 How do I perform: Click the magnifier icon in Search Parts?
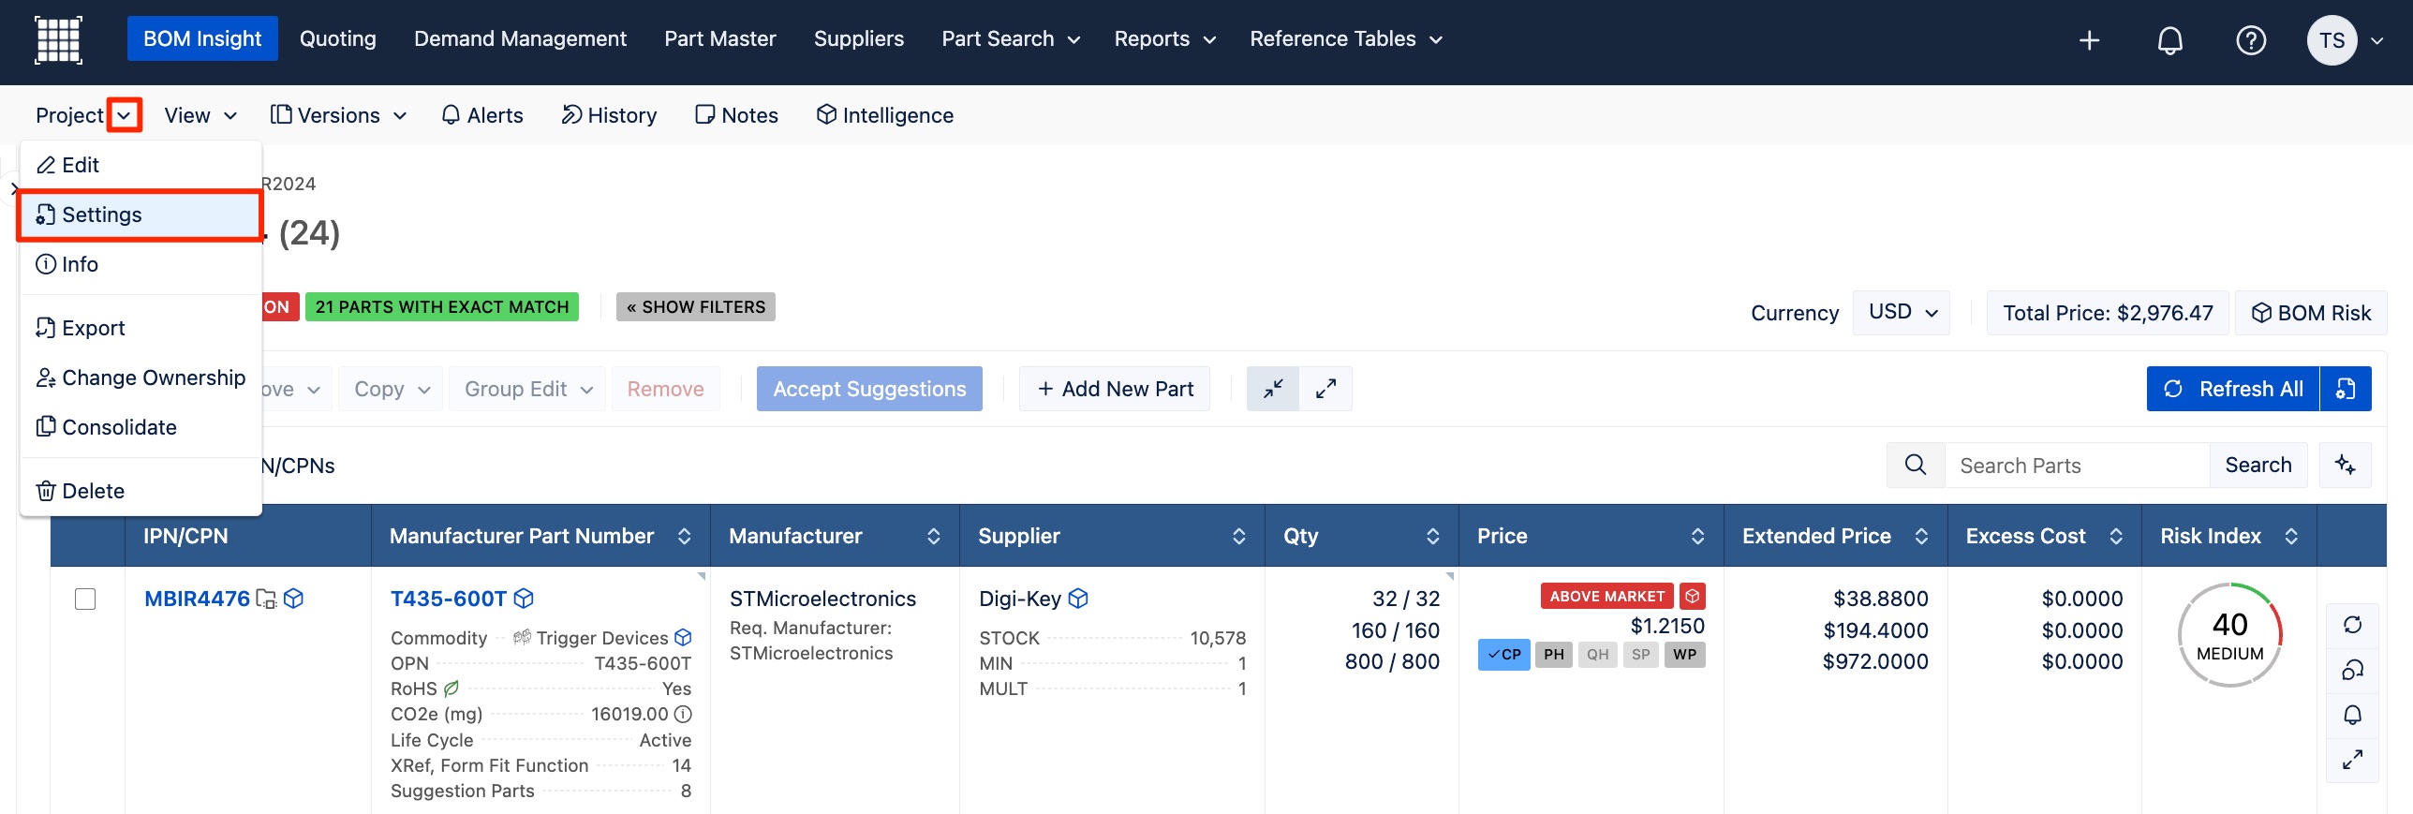pos(1916,466)
